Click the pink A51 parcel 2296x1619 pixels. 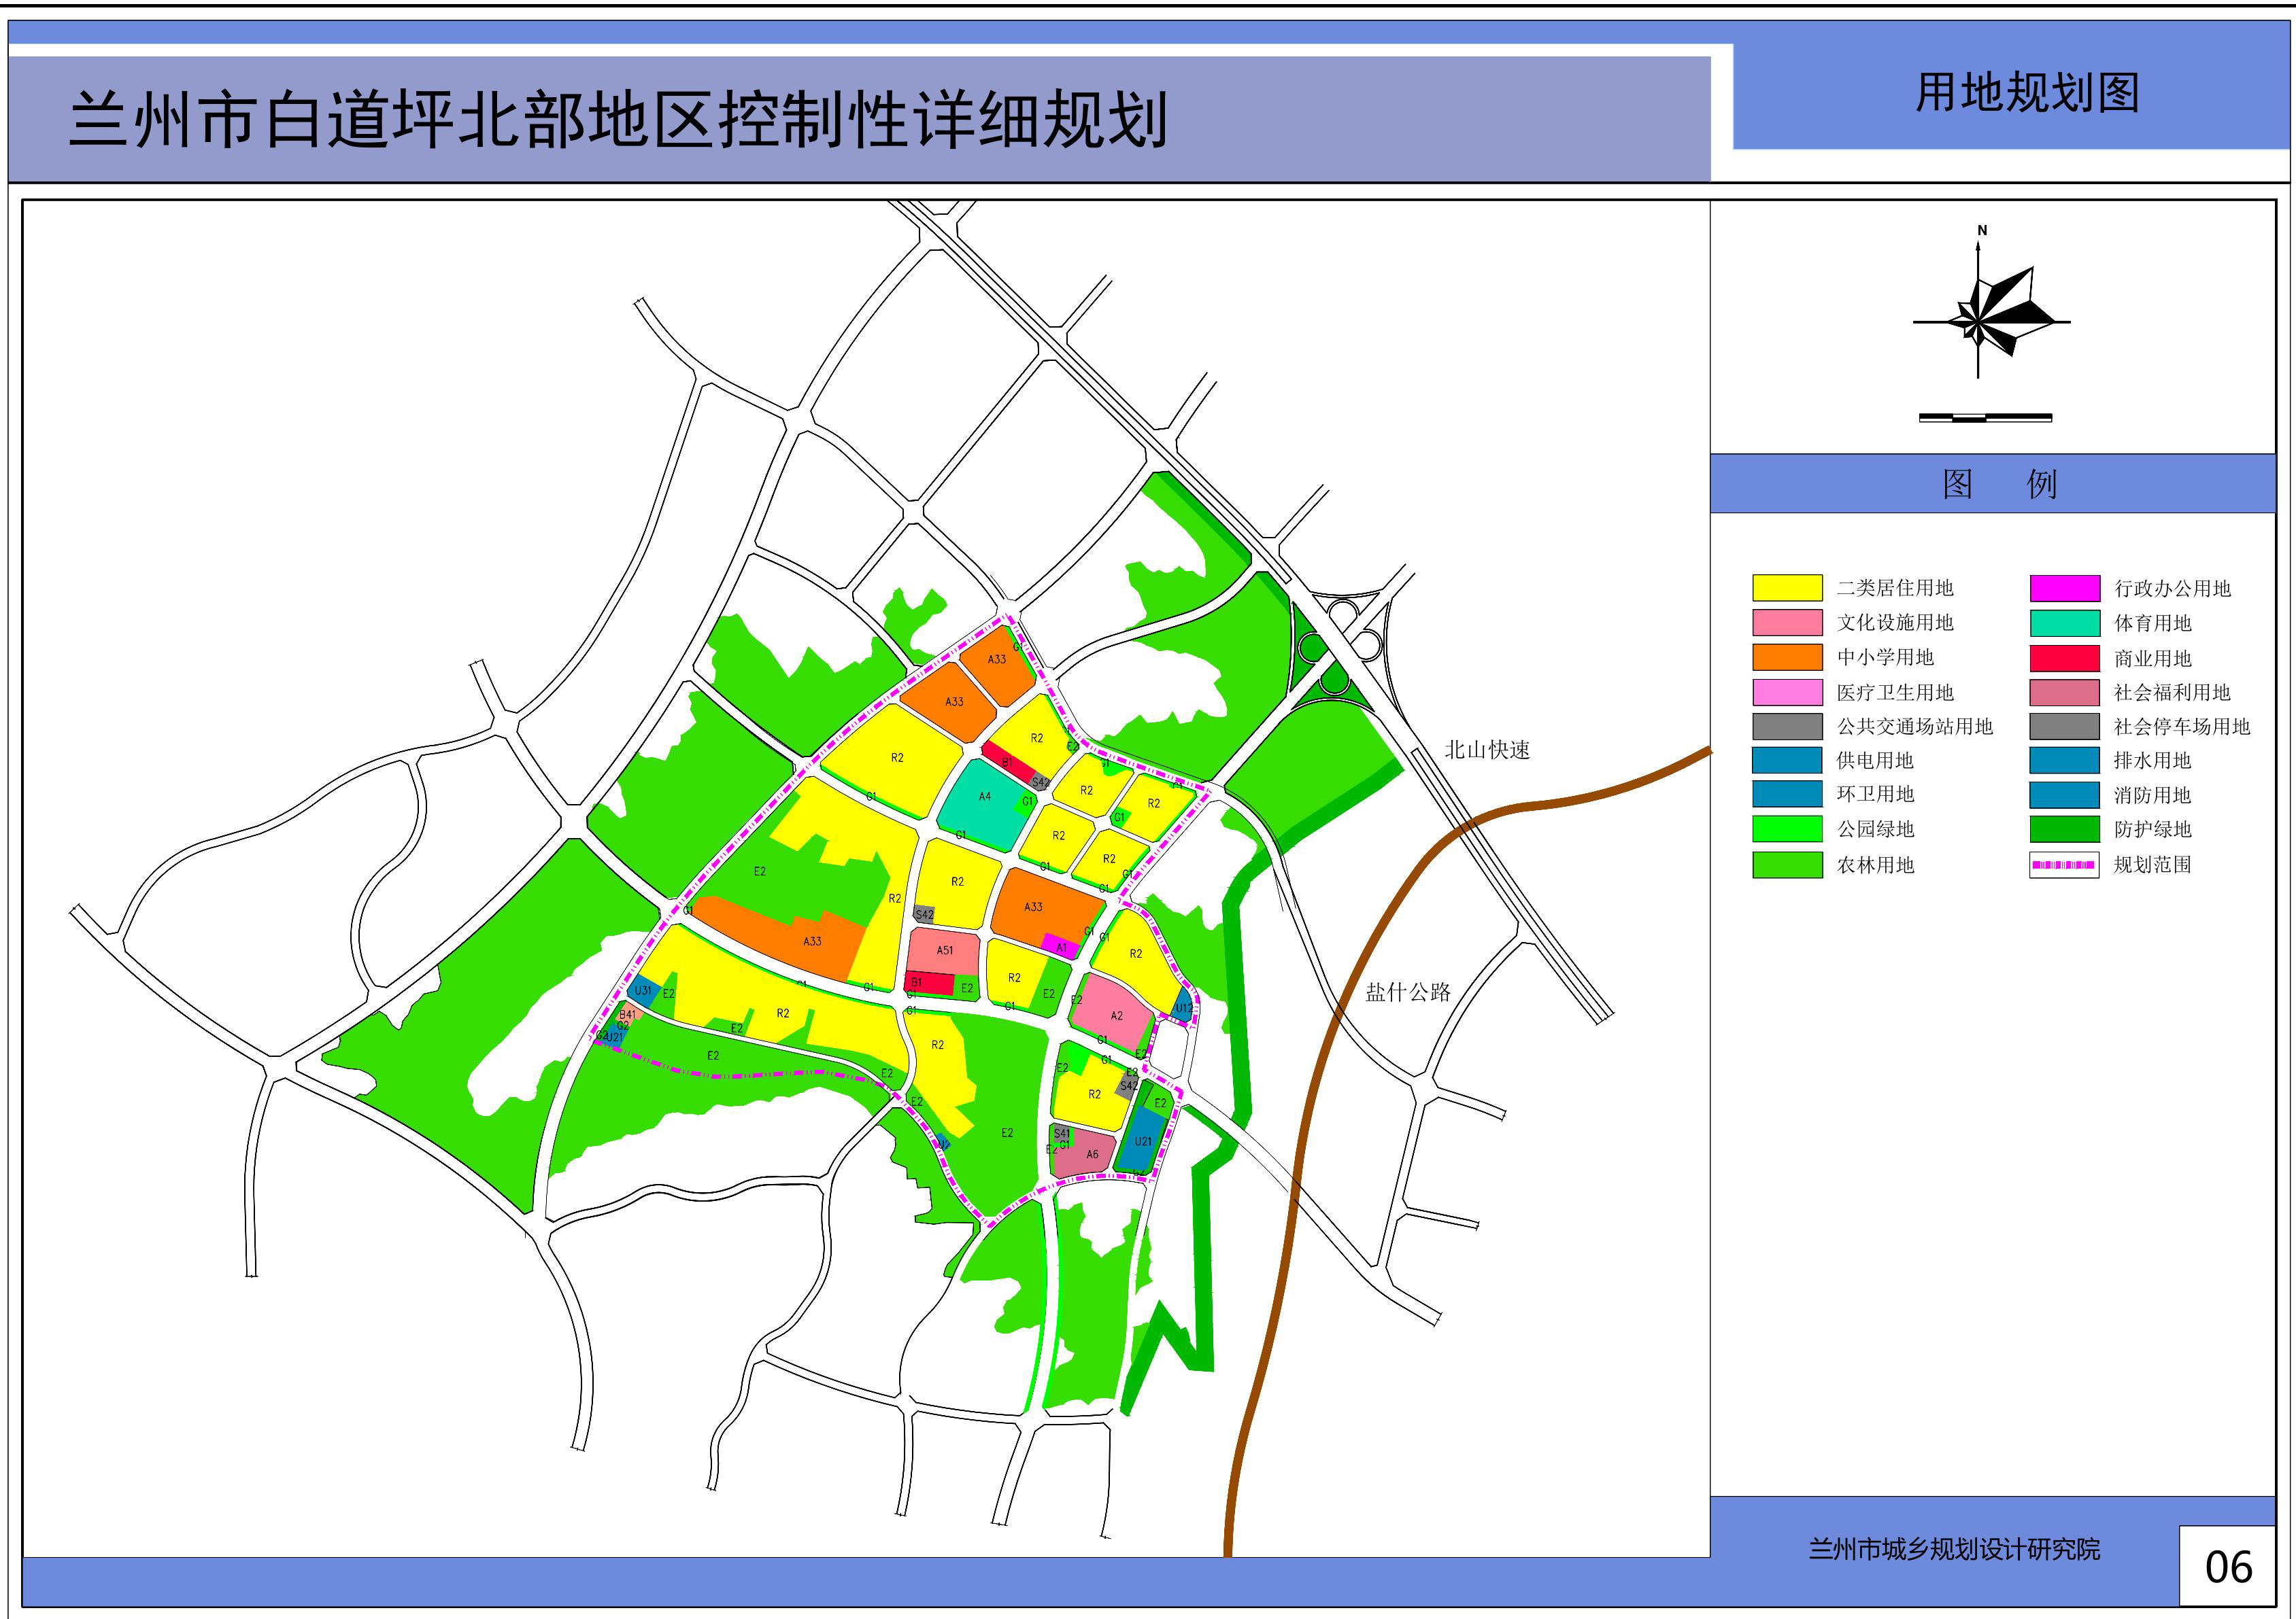944,950
